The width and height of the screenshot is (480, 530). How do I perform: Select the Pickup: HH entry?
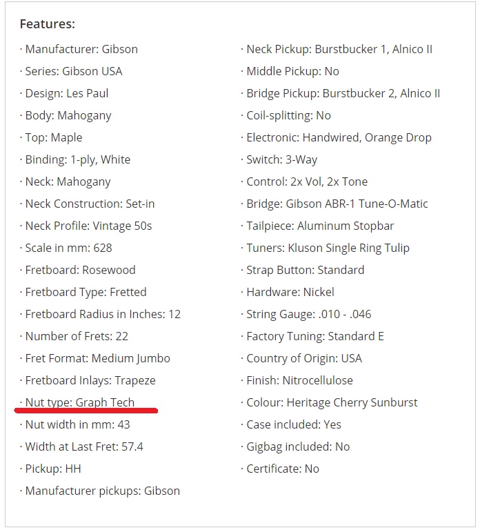[50, 469]
